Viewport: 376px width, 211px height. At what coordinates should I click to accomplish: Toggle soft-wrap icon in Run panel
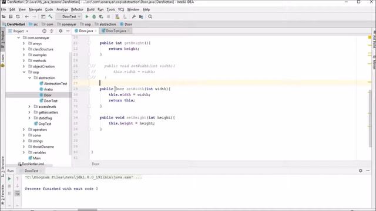click(17, 193)
